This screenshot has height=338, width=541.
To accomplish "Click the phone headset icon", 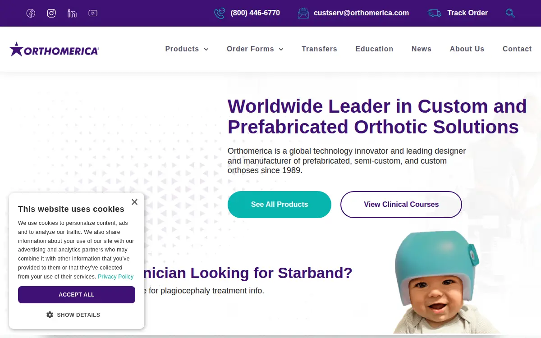I will [x=220, y=13].
